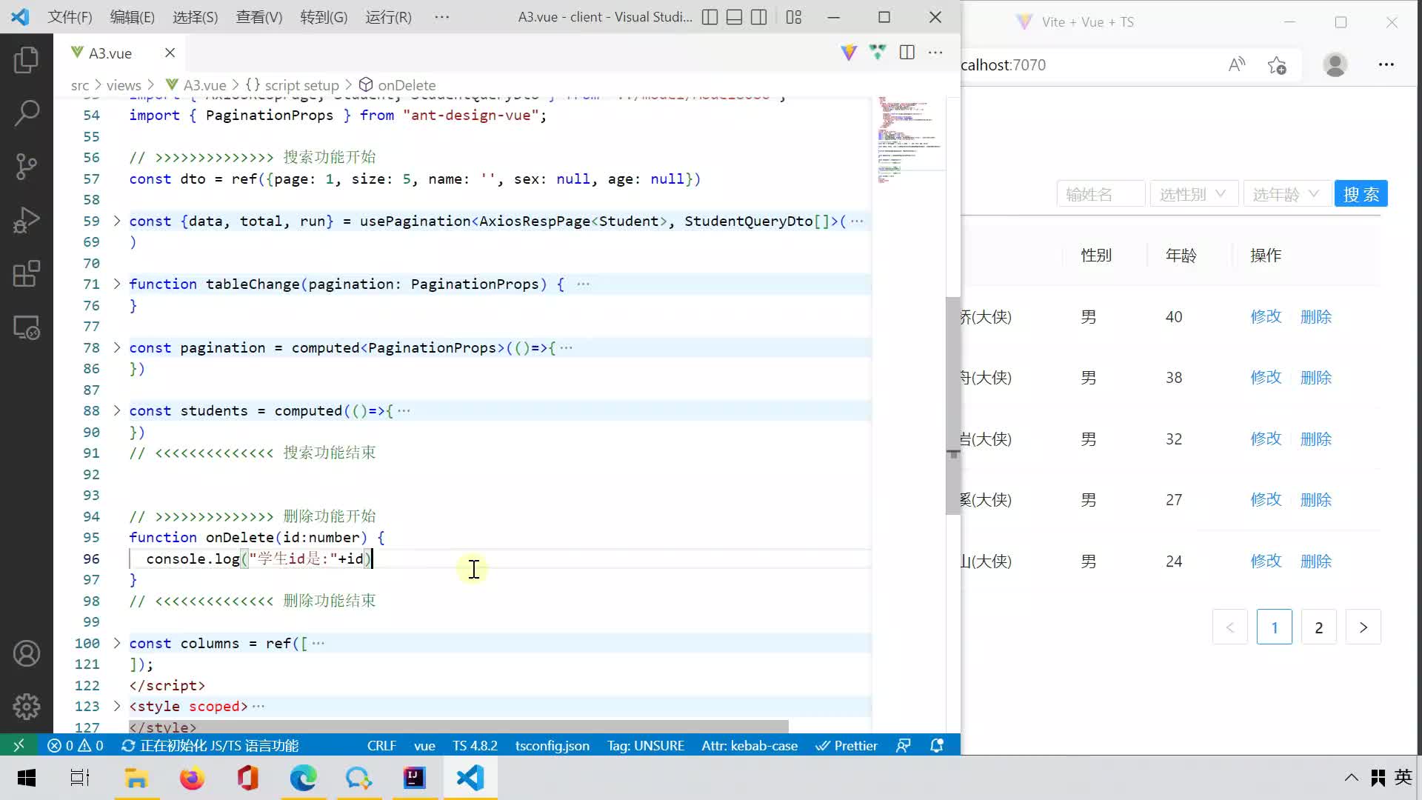Open the Manage gear menu
Image resolution: width=1422 pixels, height=800 pixels.
27,707
